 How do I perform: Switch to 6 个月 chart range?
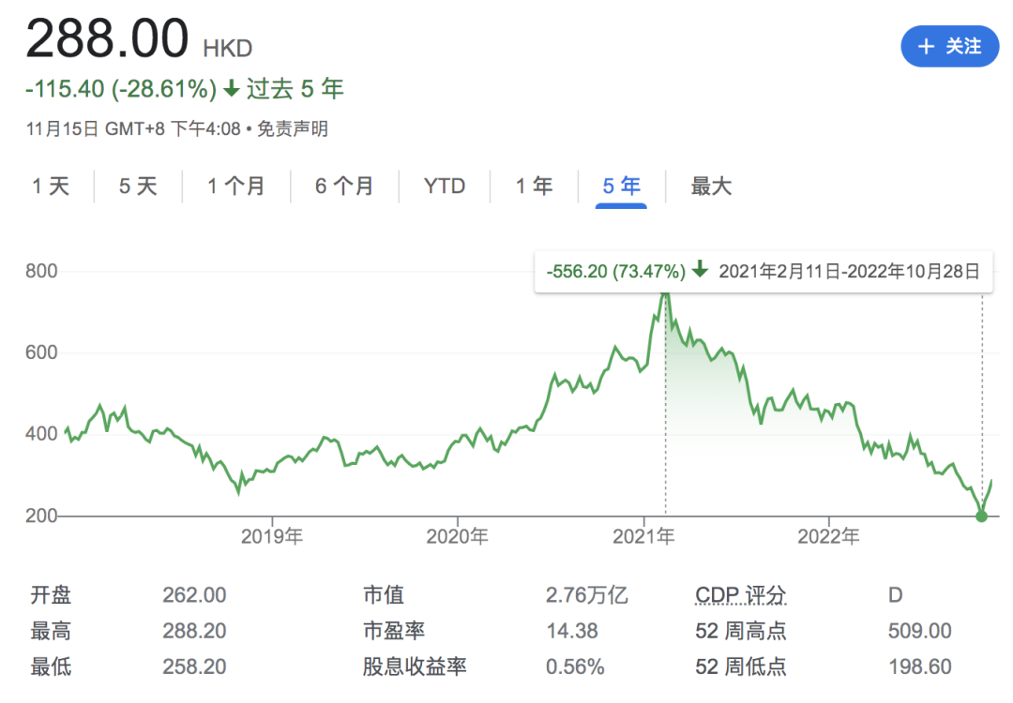coord(344,187)
